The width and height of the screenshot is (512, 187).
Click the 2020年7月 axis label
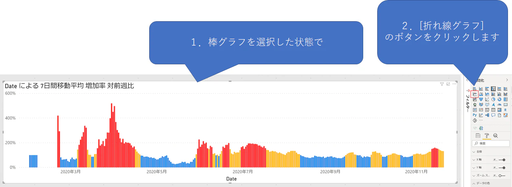coord(243,172)
